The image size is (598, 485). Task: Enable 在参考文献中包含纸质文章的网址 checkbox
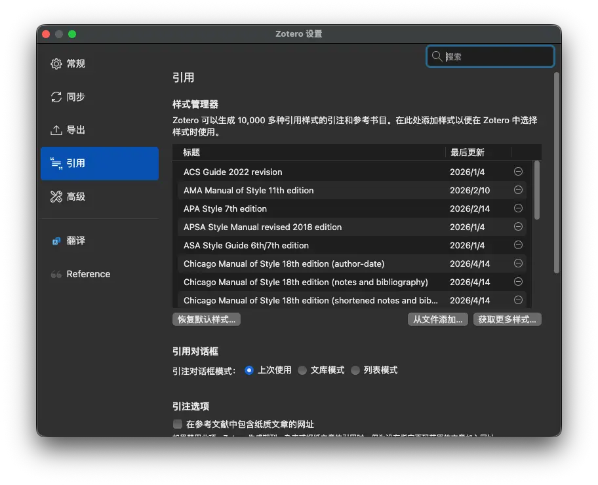[177, 424]
